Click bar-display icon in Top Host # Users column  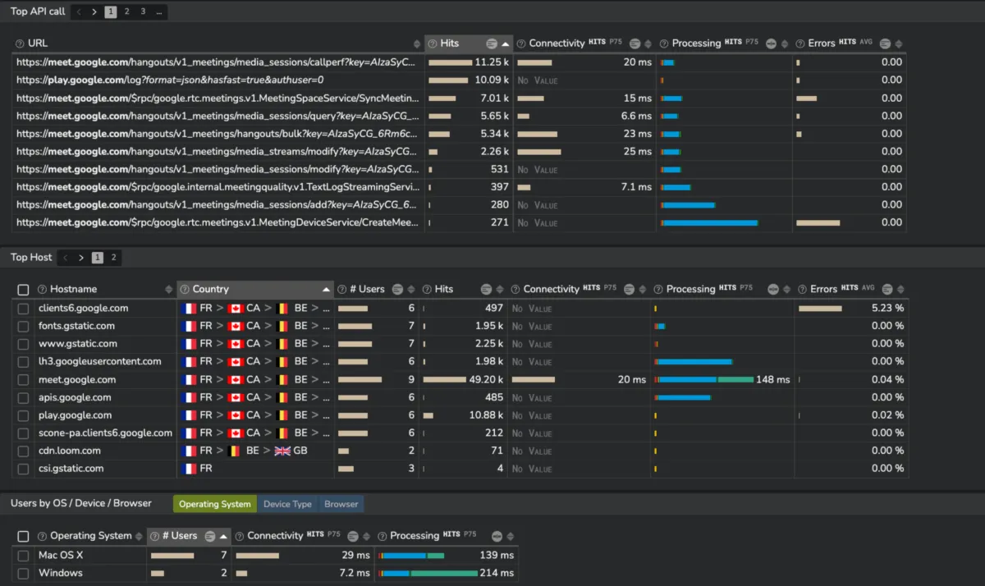coord(397,290)
